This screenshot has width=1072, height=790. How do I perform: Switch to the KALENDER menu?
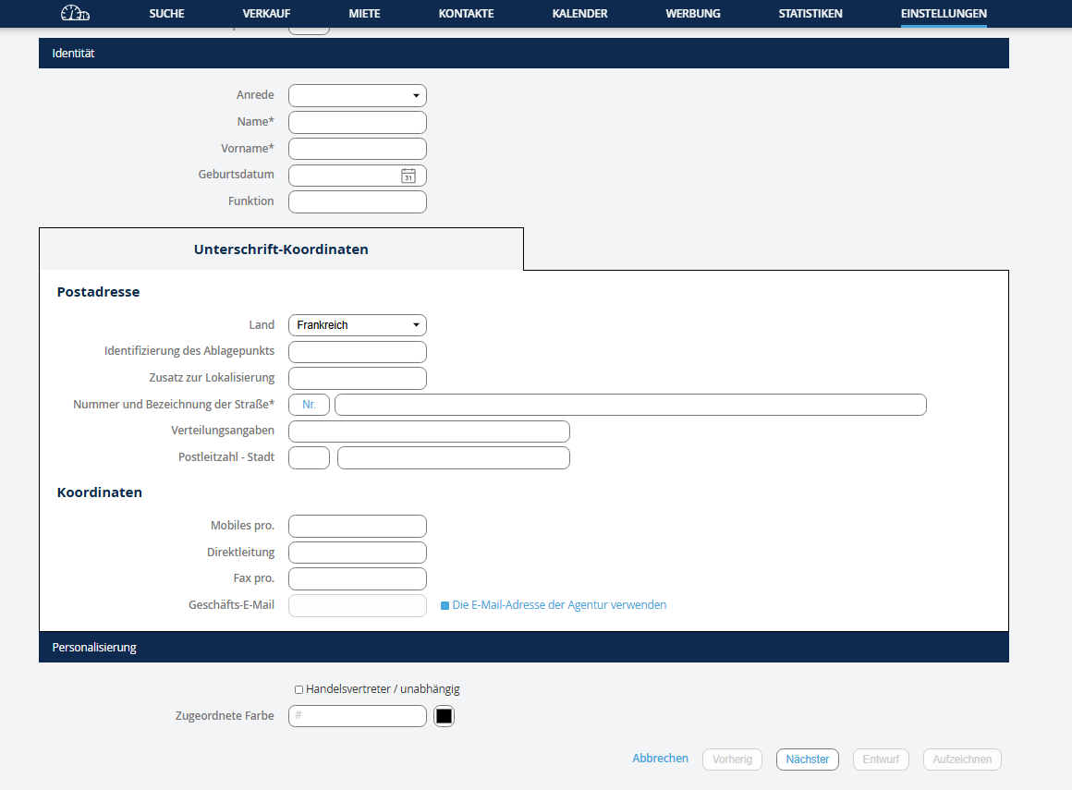pyautogui.click(x=579, y=14)
